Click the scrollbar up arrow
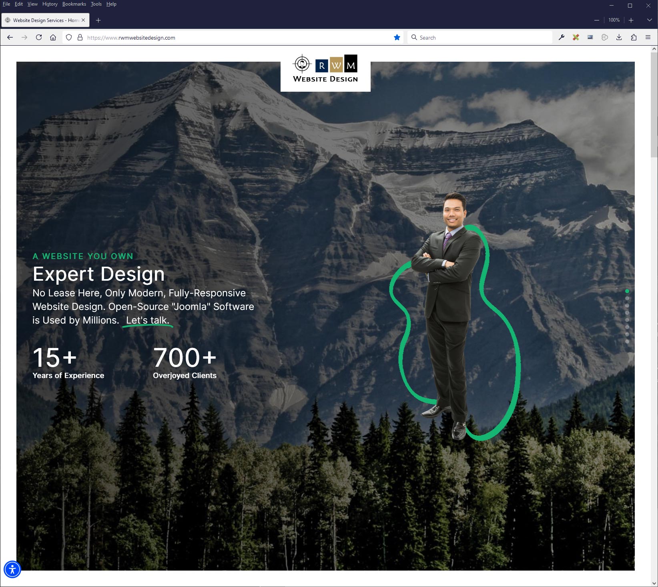The image size is (658, 587). (x=654, y=49)
